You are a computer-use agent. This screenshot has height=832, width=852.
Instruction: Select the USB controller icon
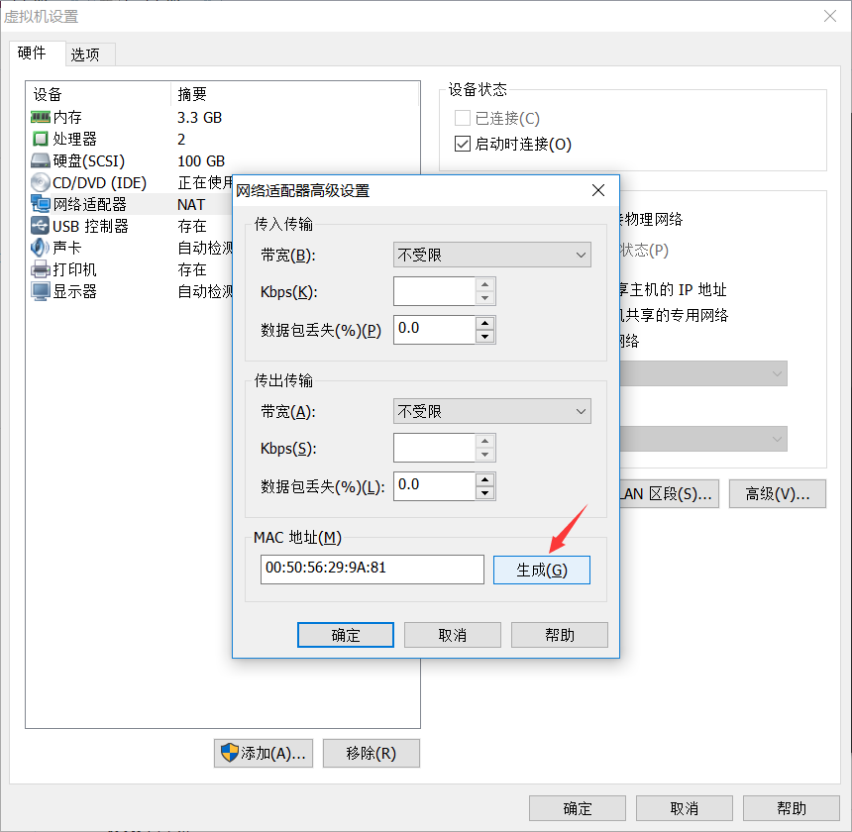coord(41,226)
